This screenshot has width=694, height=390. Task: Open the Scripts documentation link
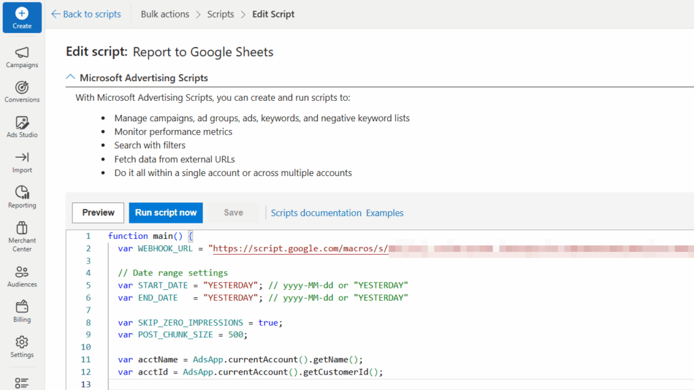pyautogui.click(x=316, y=213)
